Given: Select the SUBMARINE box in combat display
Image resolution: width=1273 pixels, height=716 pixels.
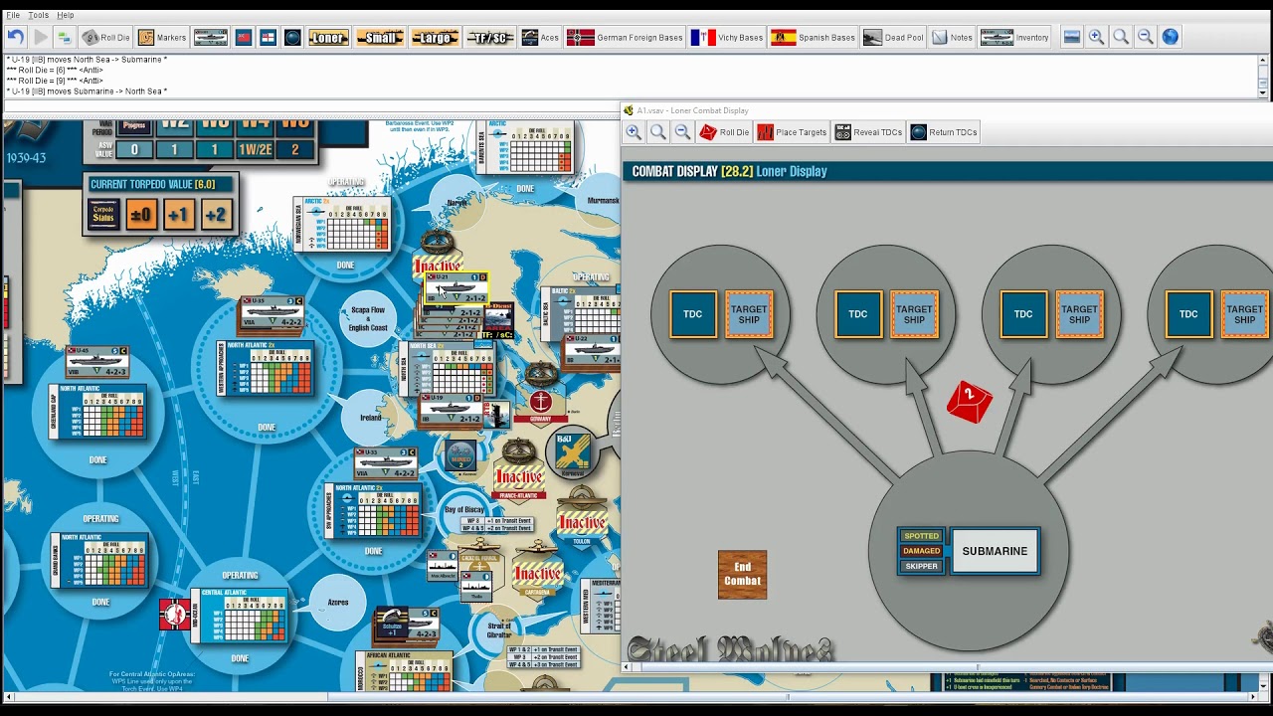Looking at the screenshot, I should [995, 551].
